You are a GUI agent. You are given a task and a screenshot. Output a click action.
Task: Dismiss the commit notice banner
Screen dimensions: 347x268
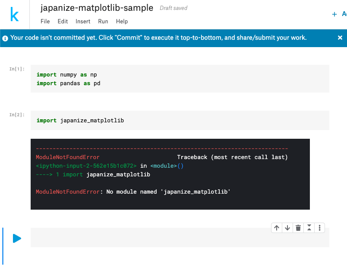coord(340,38)
